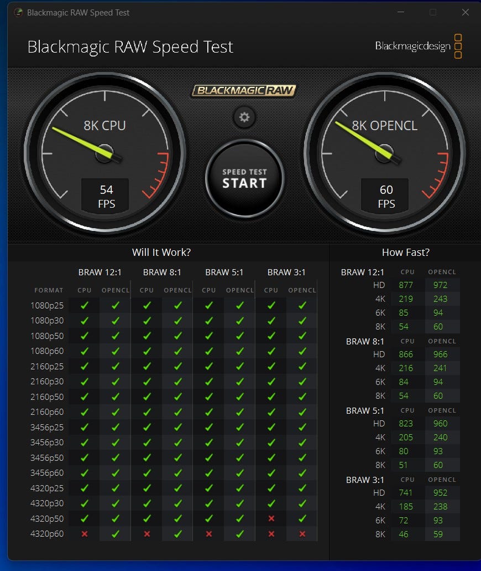Click the BRAW 12:1 column header
This screenshot has height=571, width=481.
[x=100, y=272]
